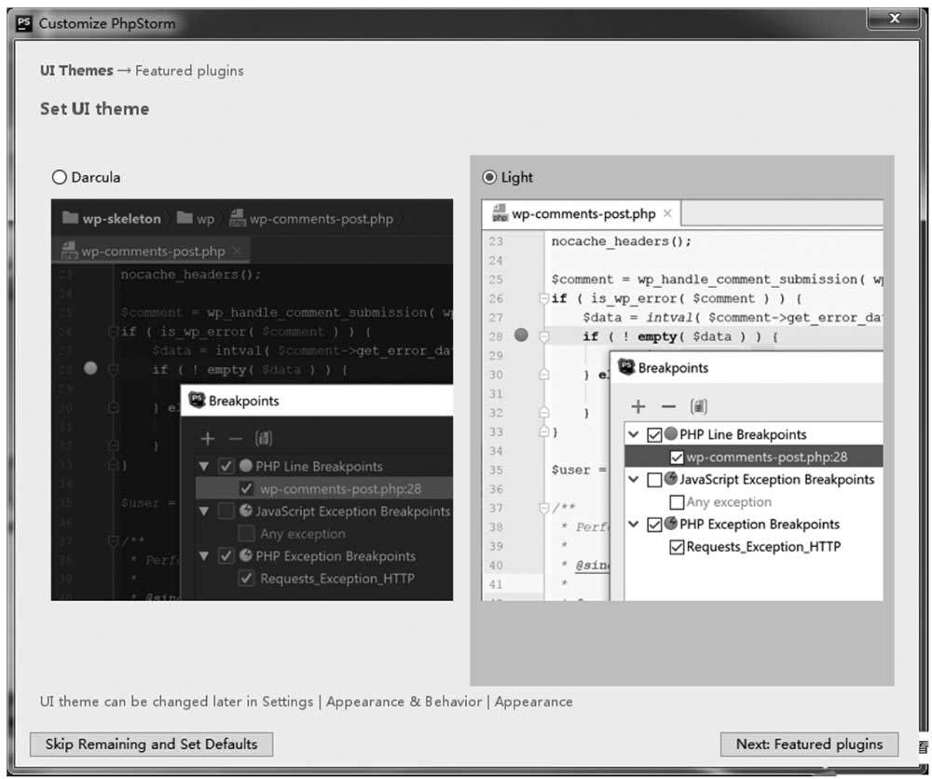This screenshot has width=932, height=779.
Task: Toggle PHP Line Breakpoints checkbox in Light preview
Action: point(654,435)
